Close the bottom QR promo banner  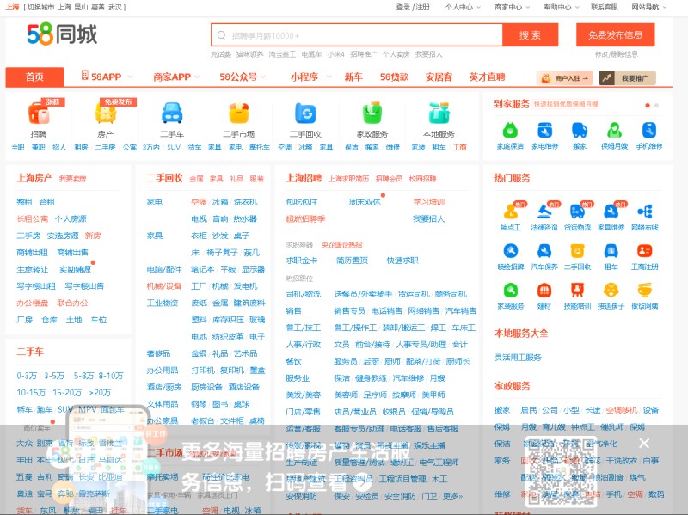tap(644, 443)
